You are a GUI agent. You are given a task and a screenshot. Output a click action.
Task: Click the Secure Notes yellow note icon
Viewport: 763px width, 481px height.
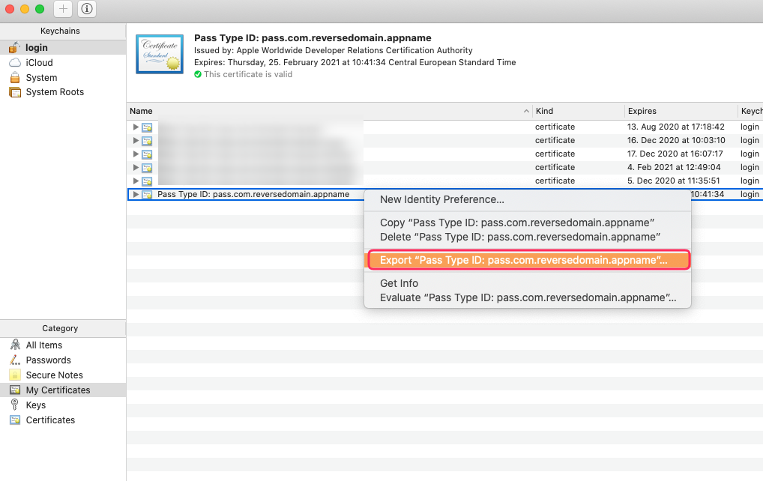point(15,375)
